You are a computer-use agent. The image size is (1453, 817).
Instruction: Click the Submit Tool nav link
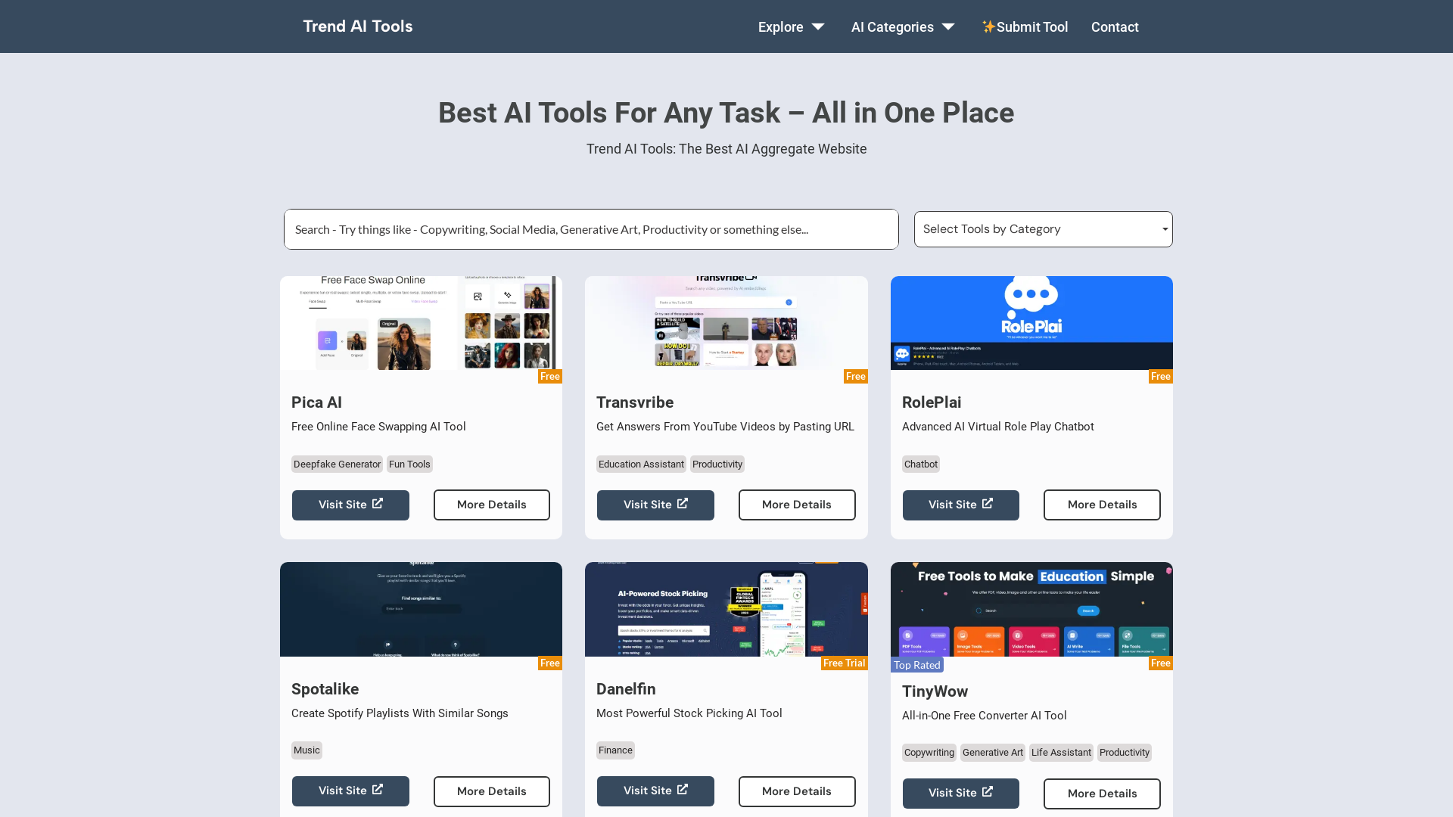[x=1025, y=26]
